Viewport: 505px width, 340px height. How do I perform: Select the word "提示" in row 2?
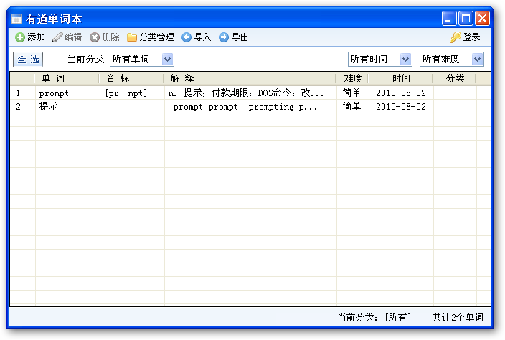[x=48, y=107]
